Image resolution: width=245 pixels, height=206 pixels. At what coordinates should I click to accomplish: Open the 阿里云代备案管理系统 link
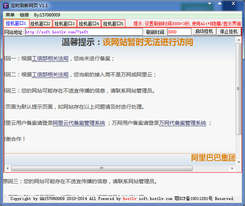click(79, 123)
